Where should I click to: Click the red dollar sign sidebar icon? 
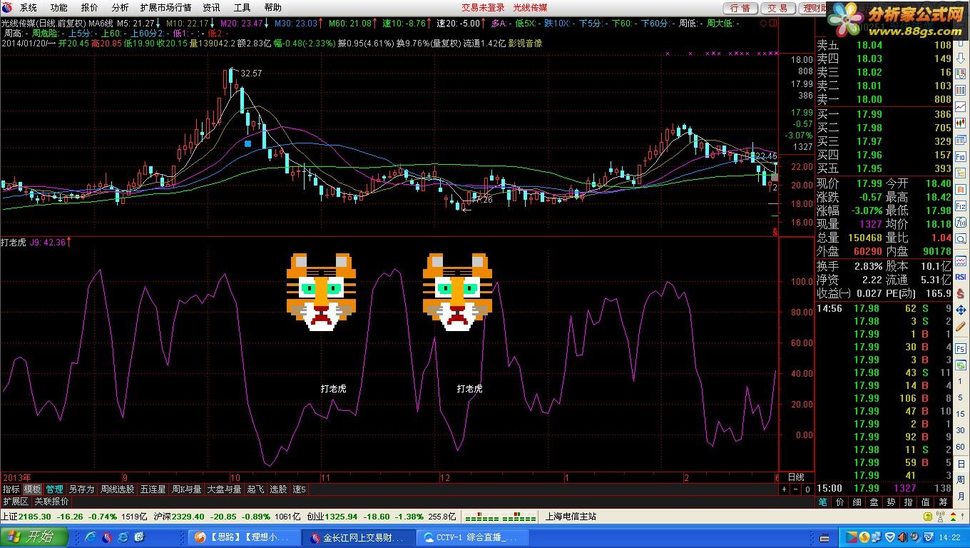tap(961, 293)
